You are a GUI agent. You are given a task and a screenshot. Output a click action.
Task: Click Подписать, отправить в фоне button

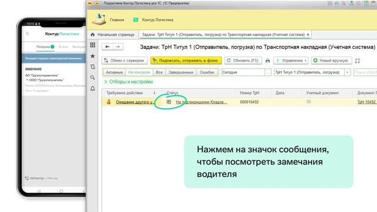coord(186,61)
